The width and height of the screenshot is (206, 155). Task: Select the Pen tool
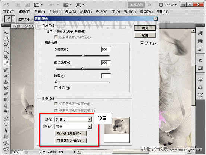6,118
